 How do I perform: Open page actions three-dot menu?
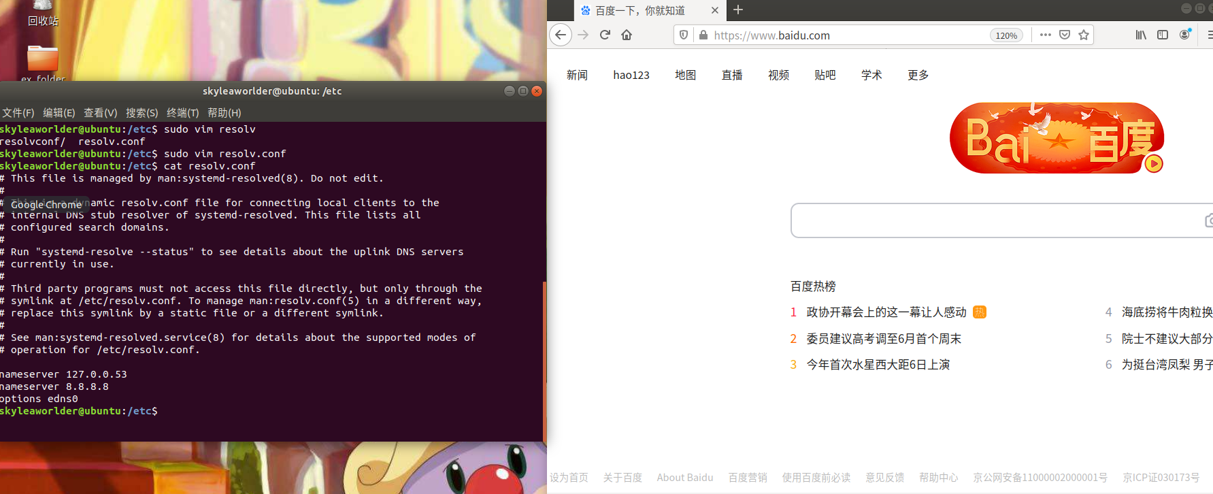pyautogui.click(x=1046, y=35)
